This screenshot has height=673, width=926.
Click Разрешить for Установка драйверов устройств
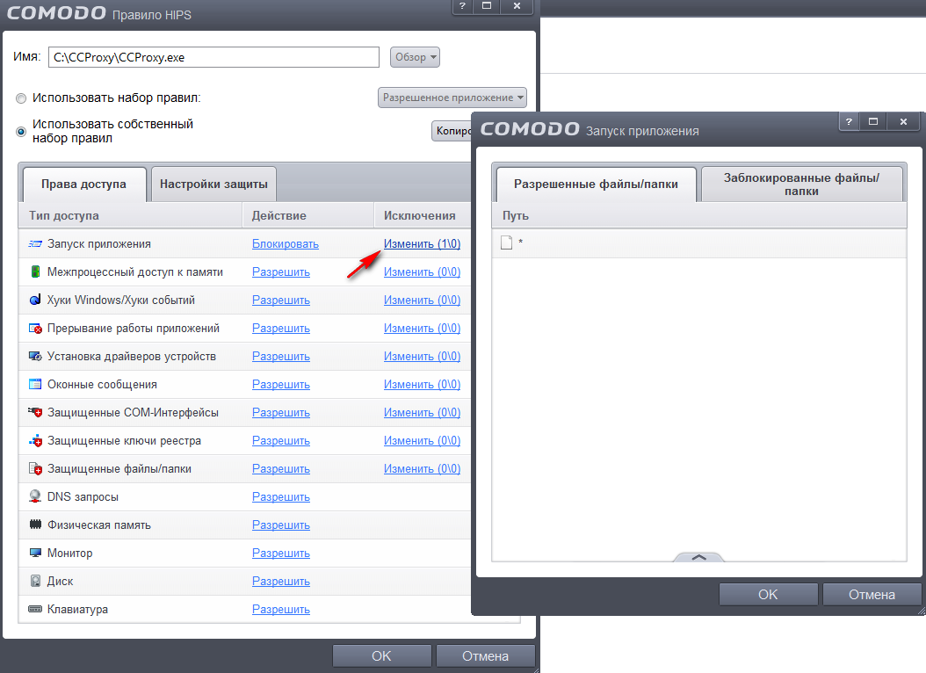coord(281,357)
